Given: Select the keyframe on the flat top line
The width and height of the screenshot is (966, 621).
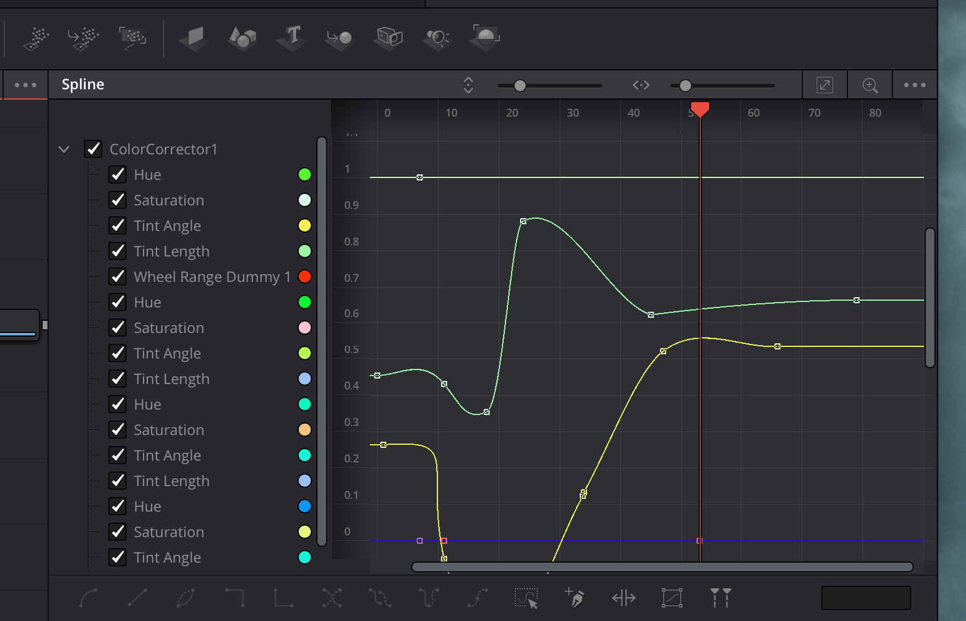Looking at the screenshot, I should coord(420,177).
